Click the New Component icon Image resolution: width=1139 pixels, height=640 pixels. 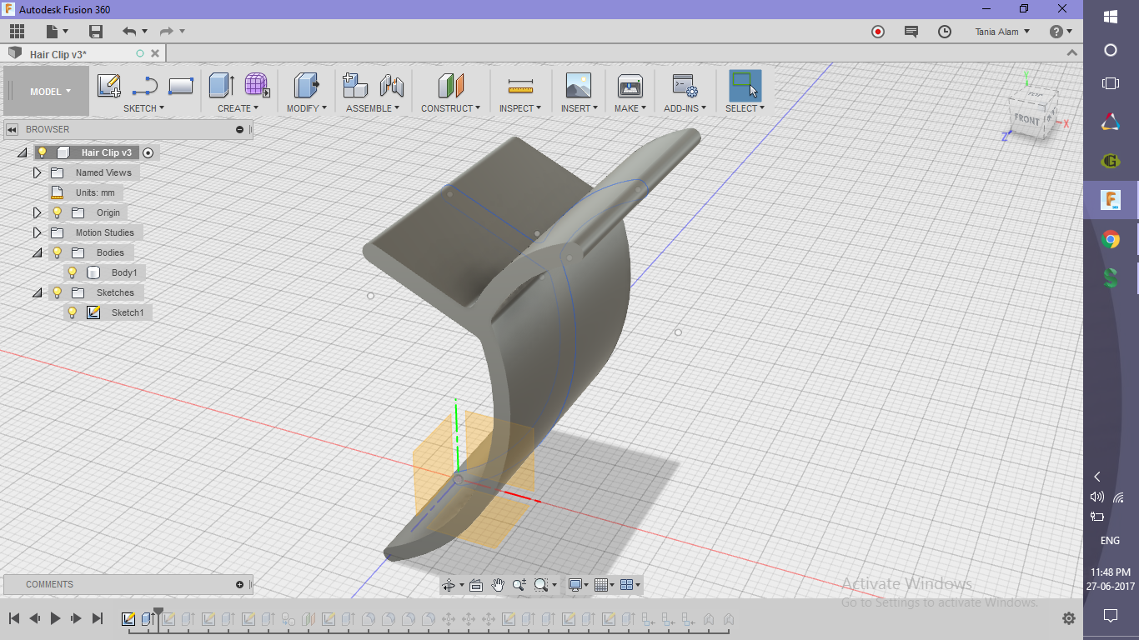(355, 85)
